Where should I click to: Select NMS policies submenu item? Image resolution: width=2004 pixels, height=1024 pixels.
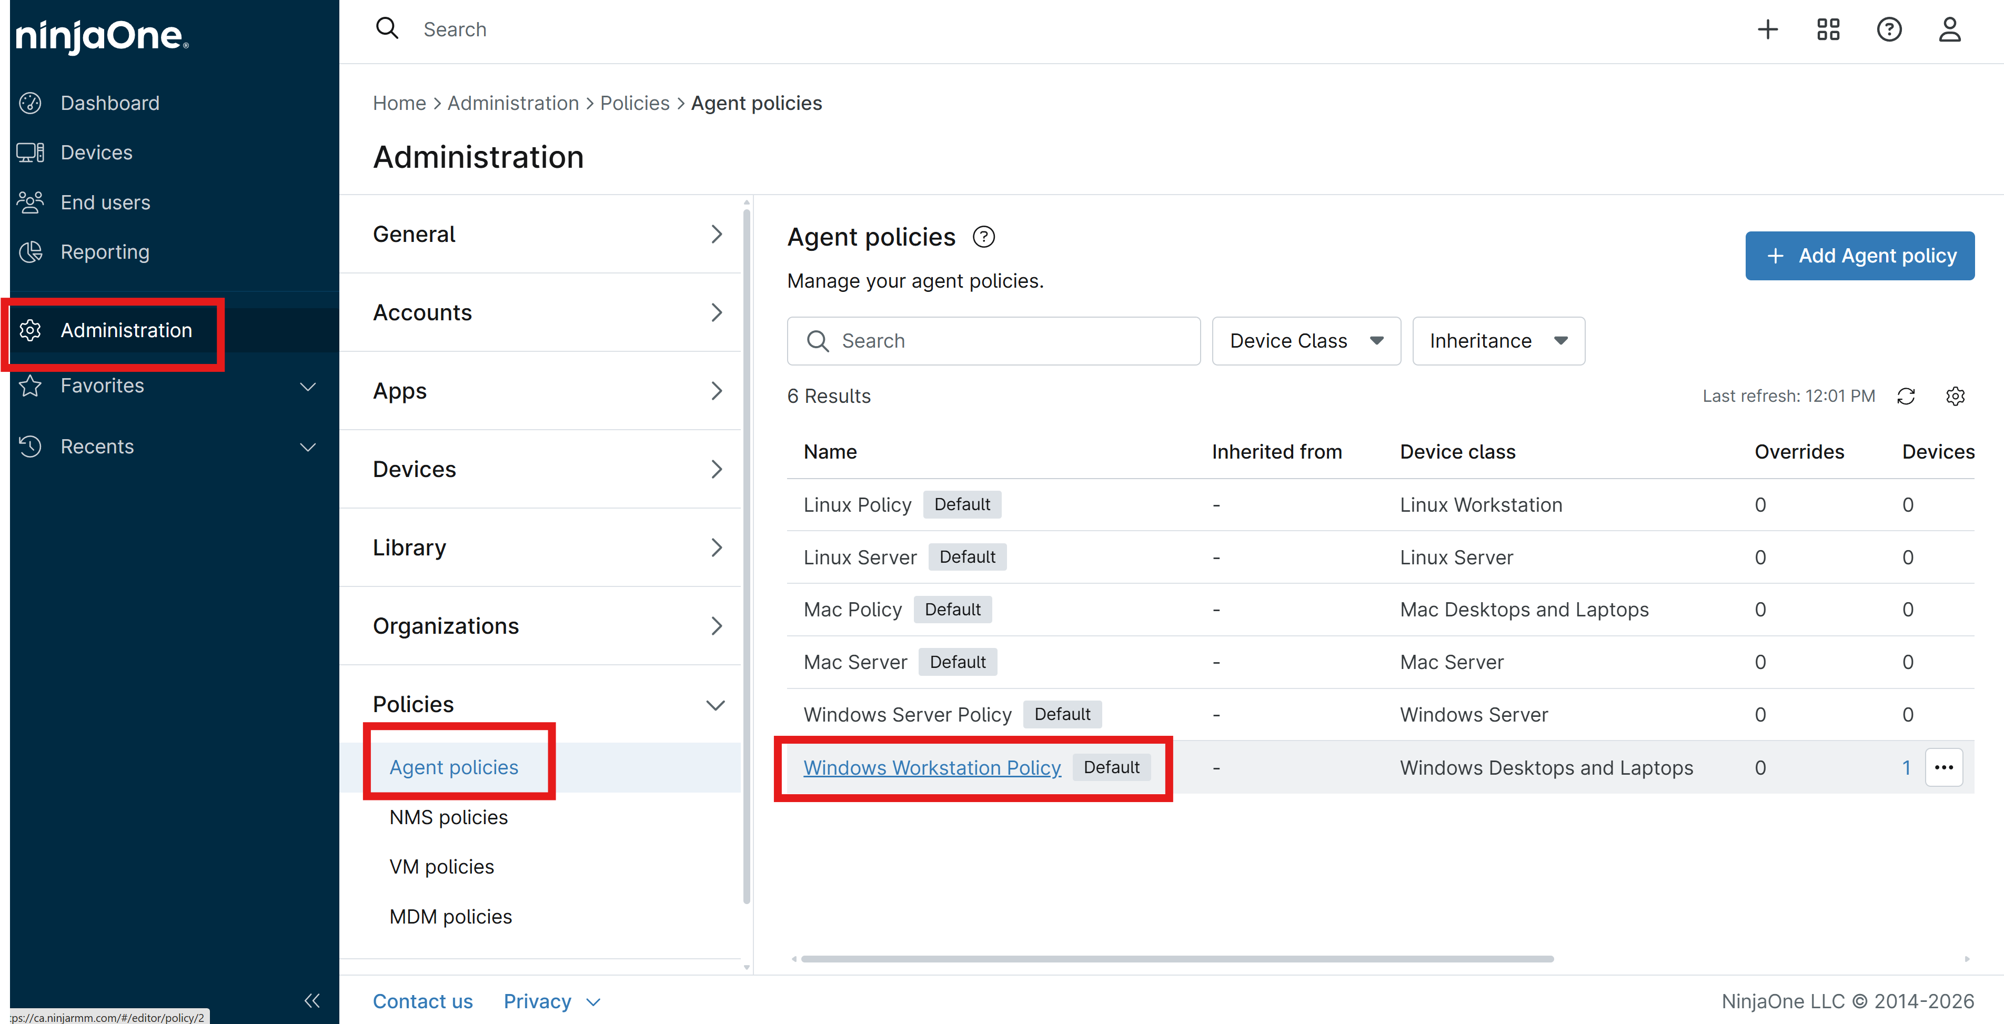448,817
